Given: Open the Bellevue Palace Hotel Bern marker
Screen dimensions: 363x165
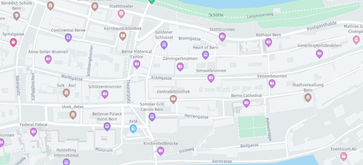Looking at the screenshot, I should click(x=107, y=127).
